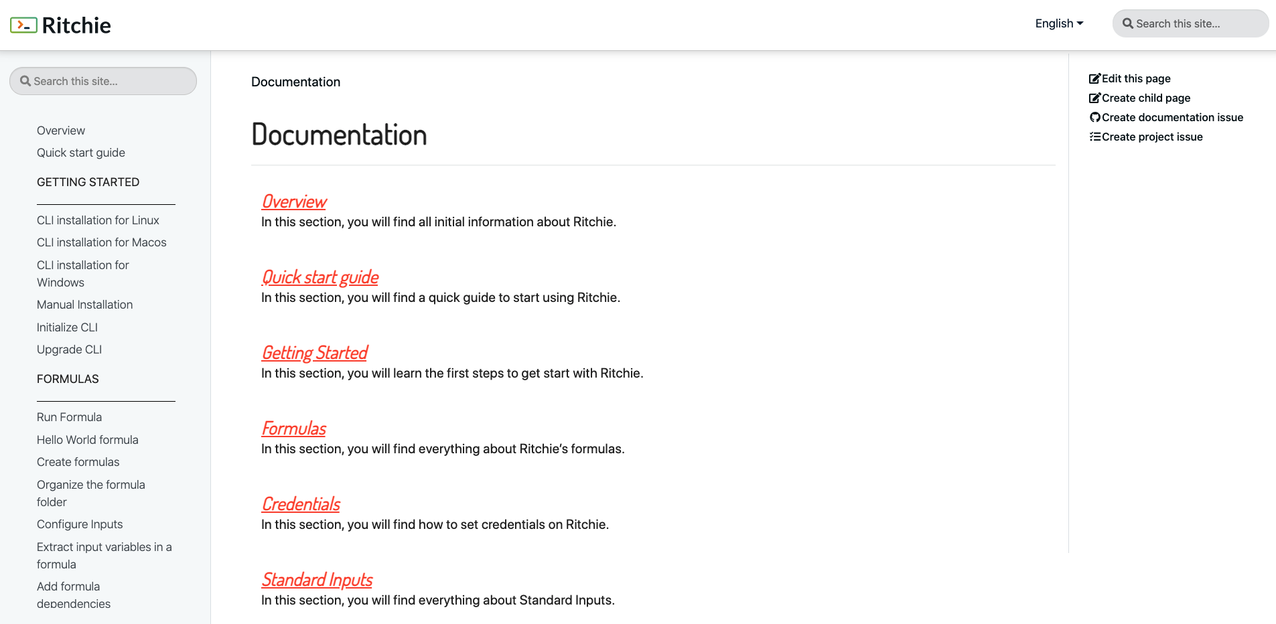The width and height of the screenshot is (1276, 624).
Task: Click the Documentation breadcrumb
Action: tap(295, 82)
